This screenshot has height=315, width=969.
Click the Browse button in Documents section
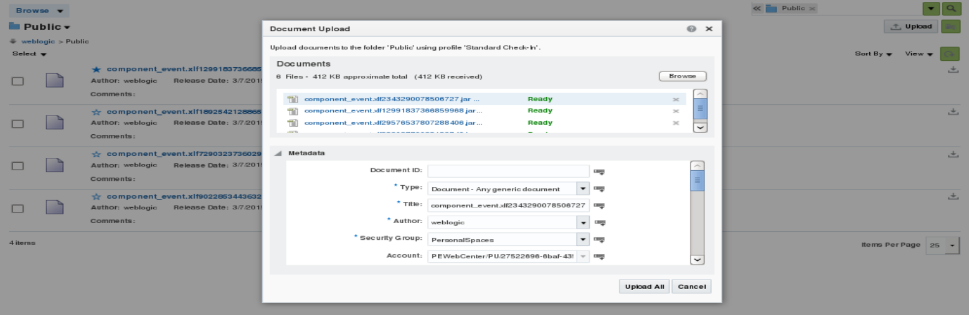(x=683, y=76)
